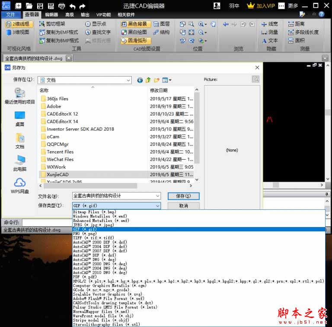
Task: Switch to the 相关软件 tab
Action: [x=126, y=15]
